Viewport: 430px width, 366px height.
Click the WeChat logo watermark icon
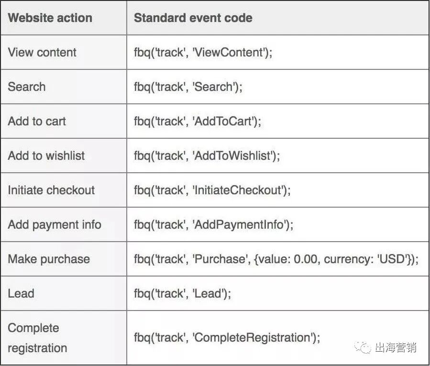(365, 347)
